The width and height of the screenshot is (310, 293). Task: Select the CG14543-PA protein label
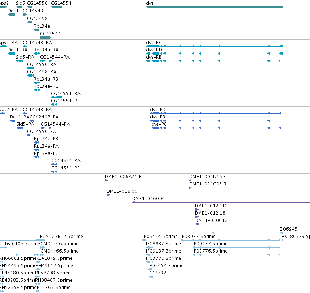point(37,110)
